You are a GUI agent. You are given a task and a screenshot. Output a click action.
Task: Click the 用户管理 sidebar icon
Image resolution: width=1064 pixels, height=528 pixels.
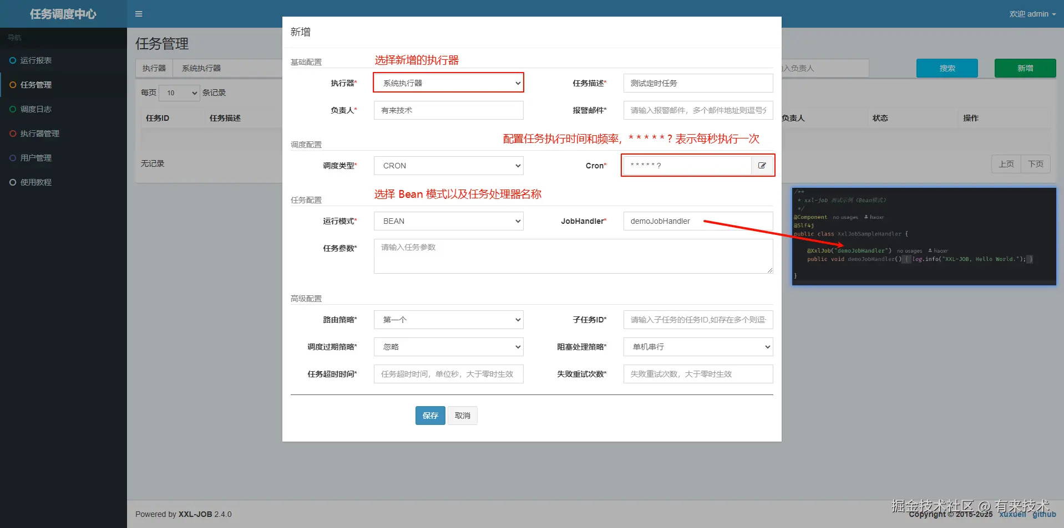click(x=12, y=158)
